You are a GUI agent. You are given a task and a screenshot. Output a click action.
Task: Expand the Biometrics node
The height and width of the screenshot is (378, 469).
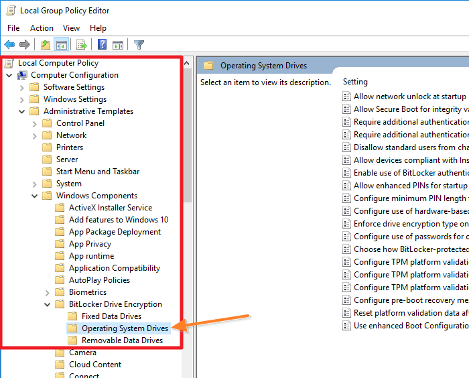click(x=48, y=292)
